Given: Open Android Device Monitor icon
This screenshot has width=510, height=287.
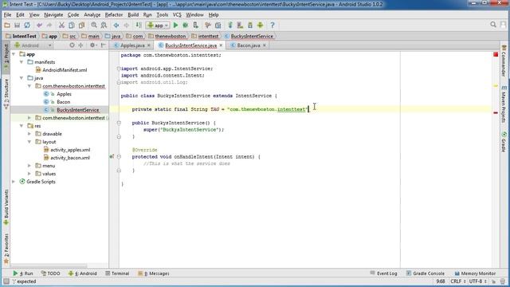Looking at the screenshot, I should pyautogui.click(x=261, y=25).
